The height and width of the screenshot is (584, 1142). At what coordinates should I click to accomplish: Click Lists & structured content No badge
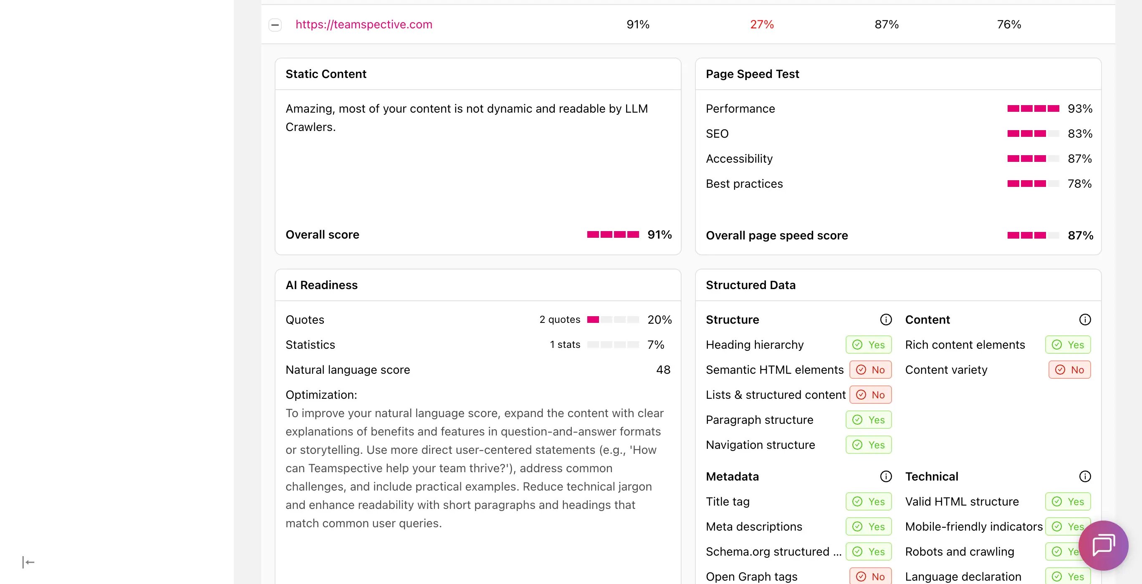click(x=870, y=395)
